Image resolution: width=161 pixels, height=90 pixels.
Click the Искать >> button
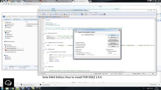click(x=113, y=35)
